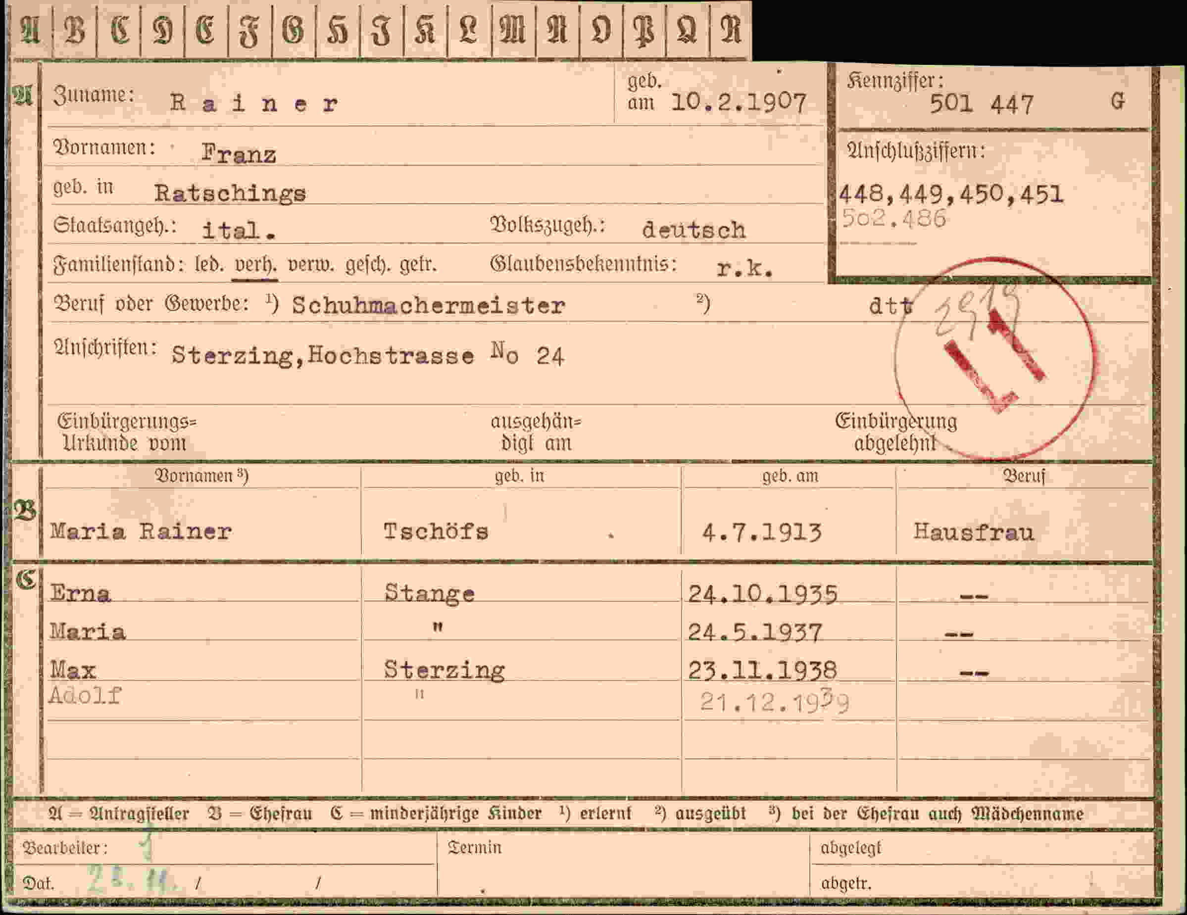The height and width of the screenshot is (915, 1187).
Task: Click the date '24.10.1935'
Action: (x=762, y=594)
